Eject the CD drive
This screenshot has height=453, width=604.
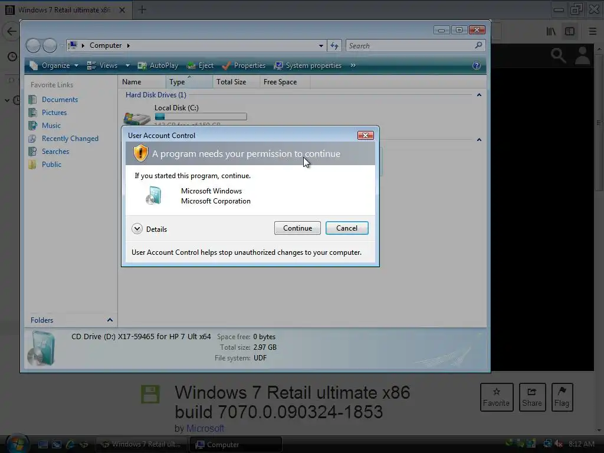tap(200, 65)
